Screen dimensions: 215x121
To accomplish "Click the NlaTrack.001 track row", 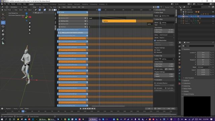I will pyautogui.click(x=73, y=21).
